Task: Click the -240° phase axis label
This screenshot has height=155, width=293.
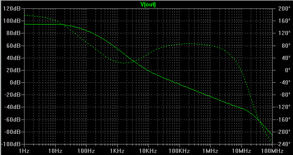Action: coord(283,144)
